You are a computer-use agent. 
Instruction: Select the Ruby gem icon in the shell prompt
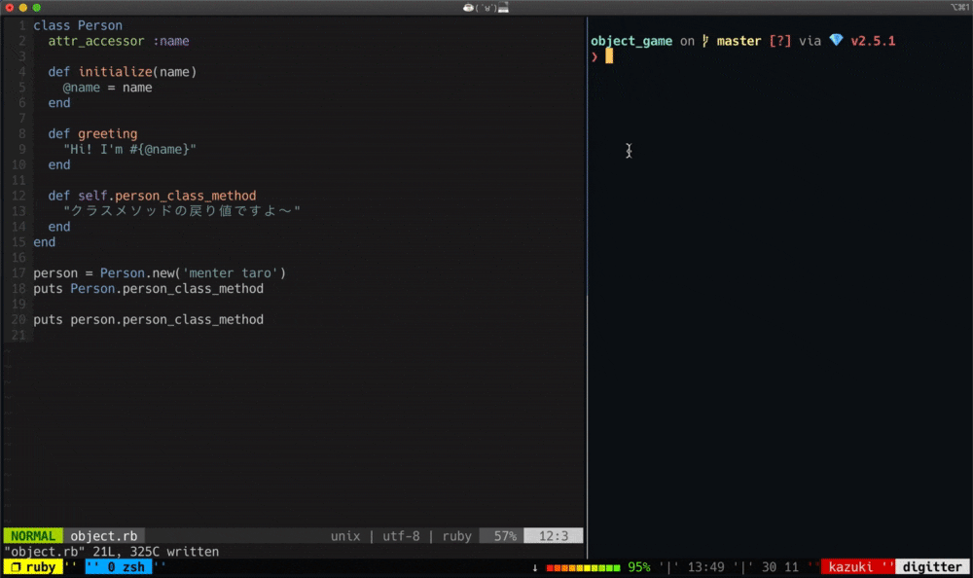(835, 41)
